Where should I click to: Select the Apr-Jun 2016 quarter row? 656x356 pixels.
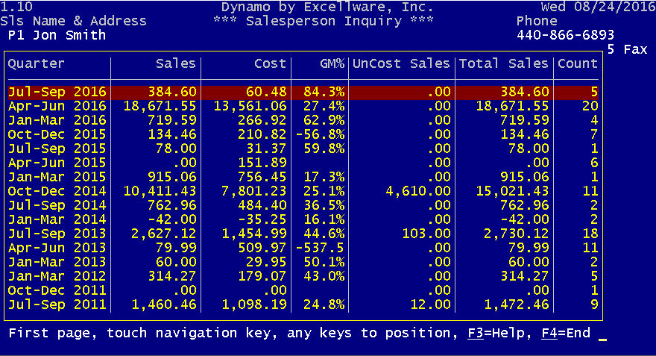click(303, 107)
